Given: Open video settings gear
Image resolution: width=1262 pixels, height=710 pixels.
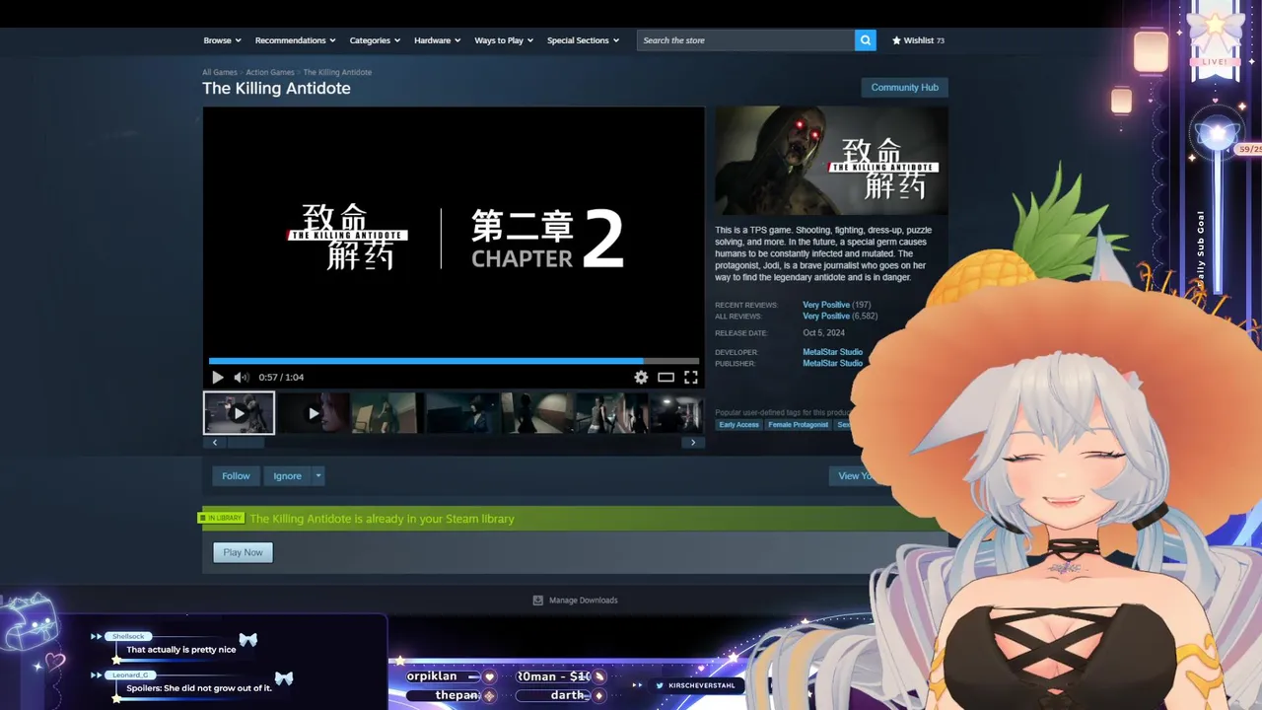Looking at the screenshot, I should click(641, 377).
